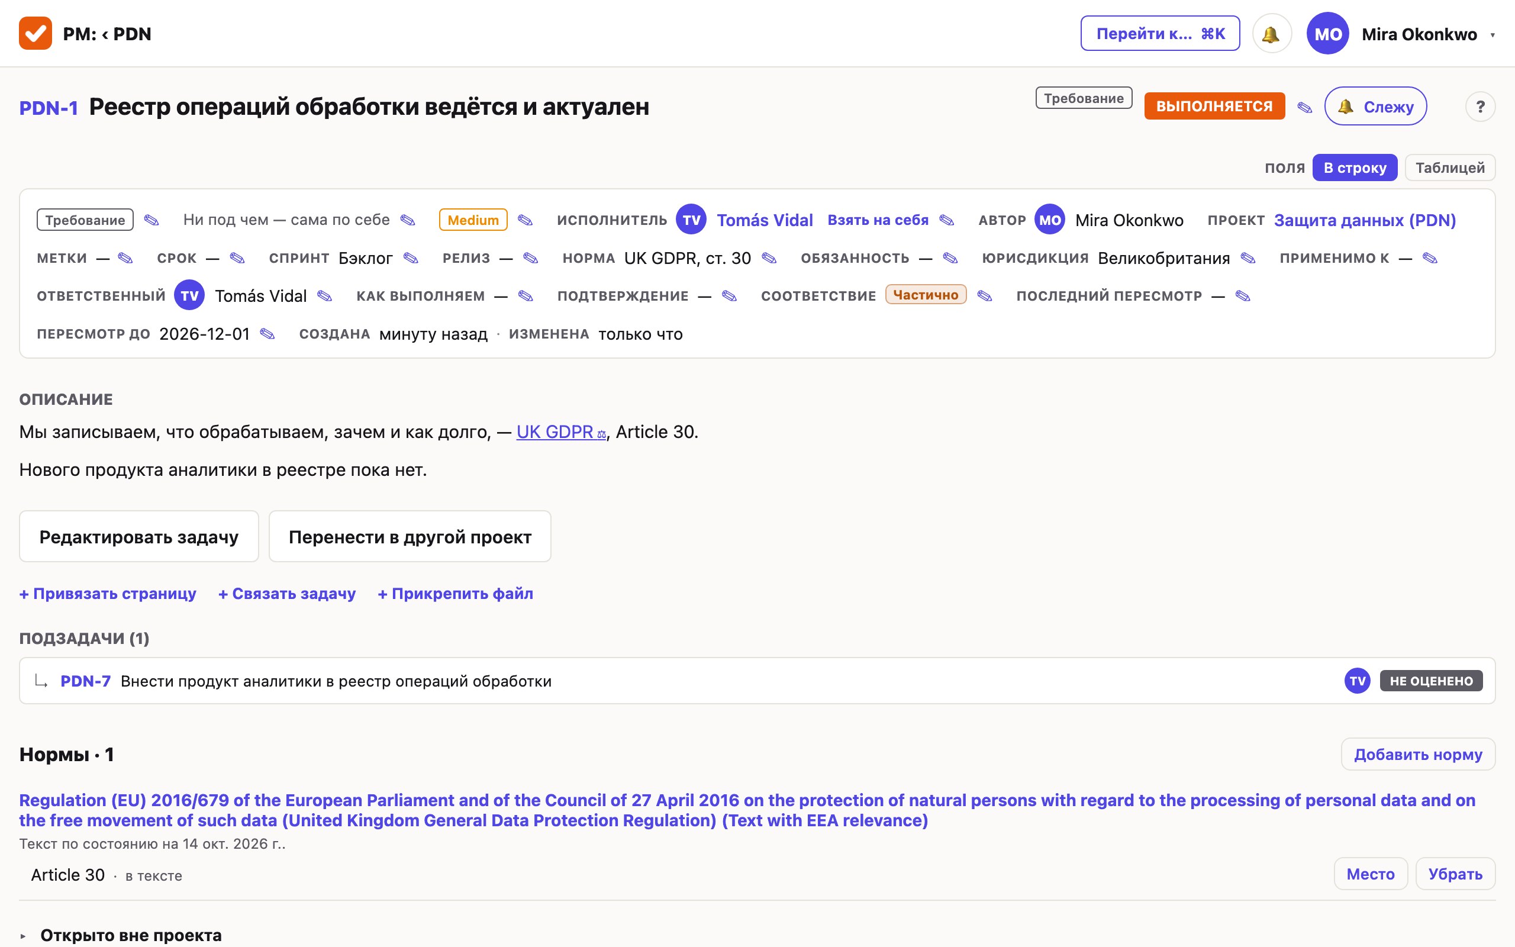
Task: Open the Перейти к… quick navigation
Action: coord(1160,34)
